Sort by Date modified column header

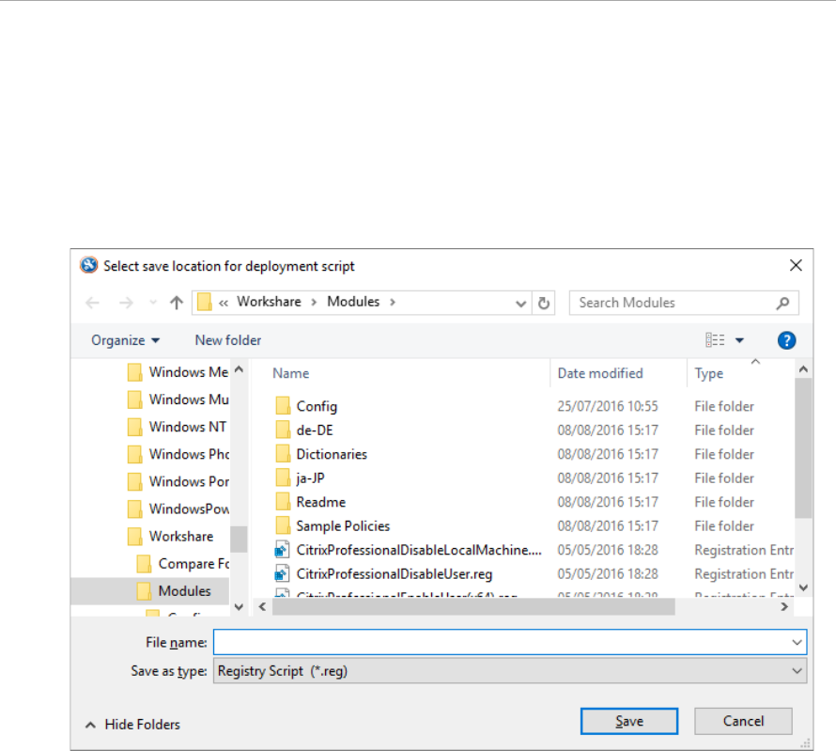point(600,373)
